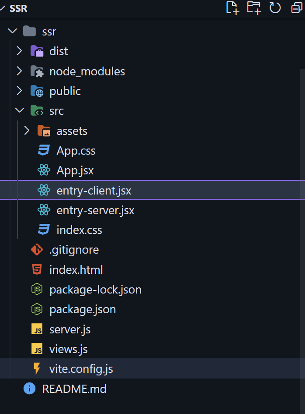Image resolution: width=305 pixels, height=414 pixels.
Task: Expand the assets folder
Action: pyautogui.click(x=27, y=131)
